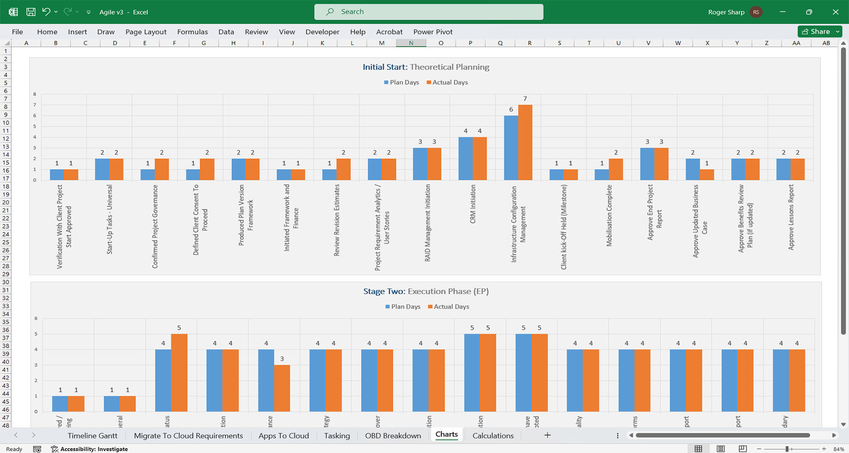This screenshot has width=849, height=453.
Task: Select Normal view in status bar
Action: pos(698,449)
